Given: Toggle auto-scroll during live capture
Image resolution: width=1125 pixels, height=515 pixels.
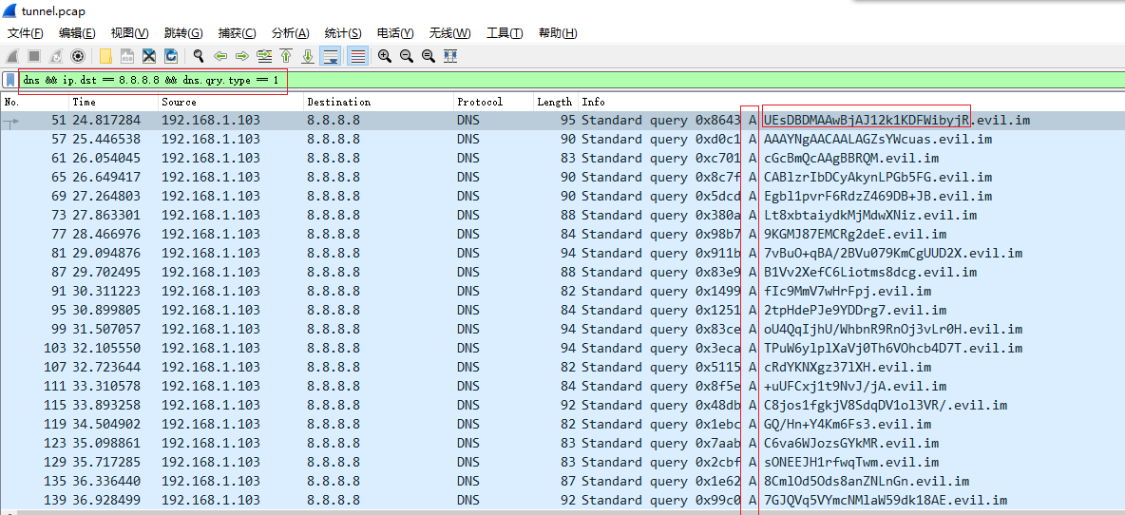Looking at the screenshot, I should (331, 56).
